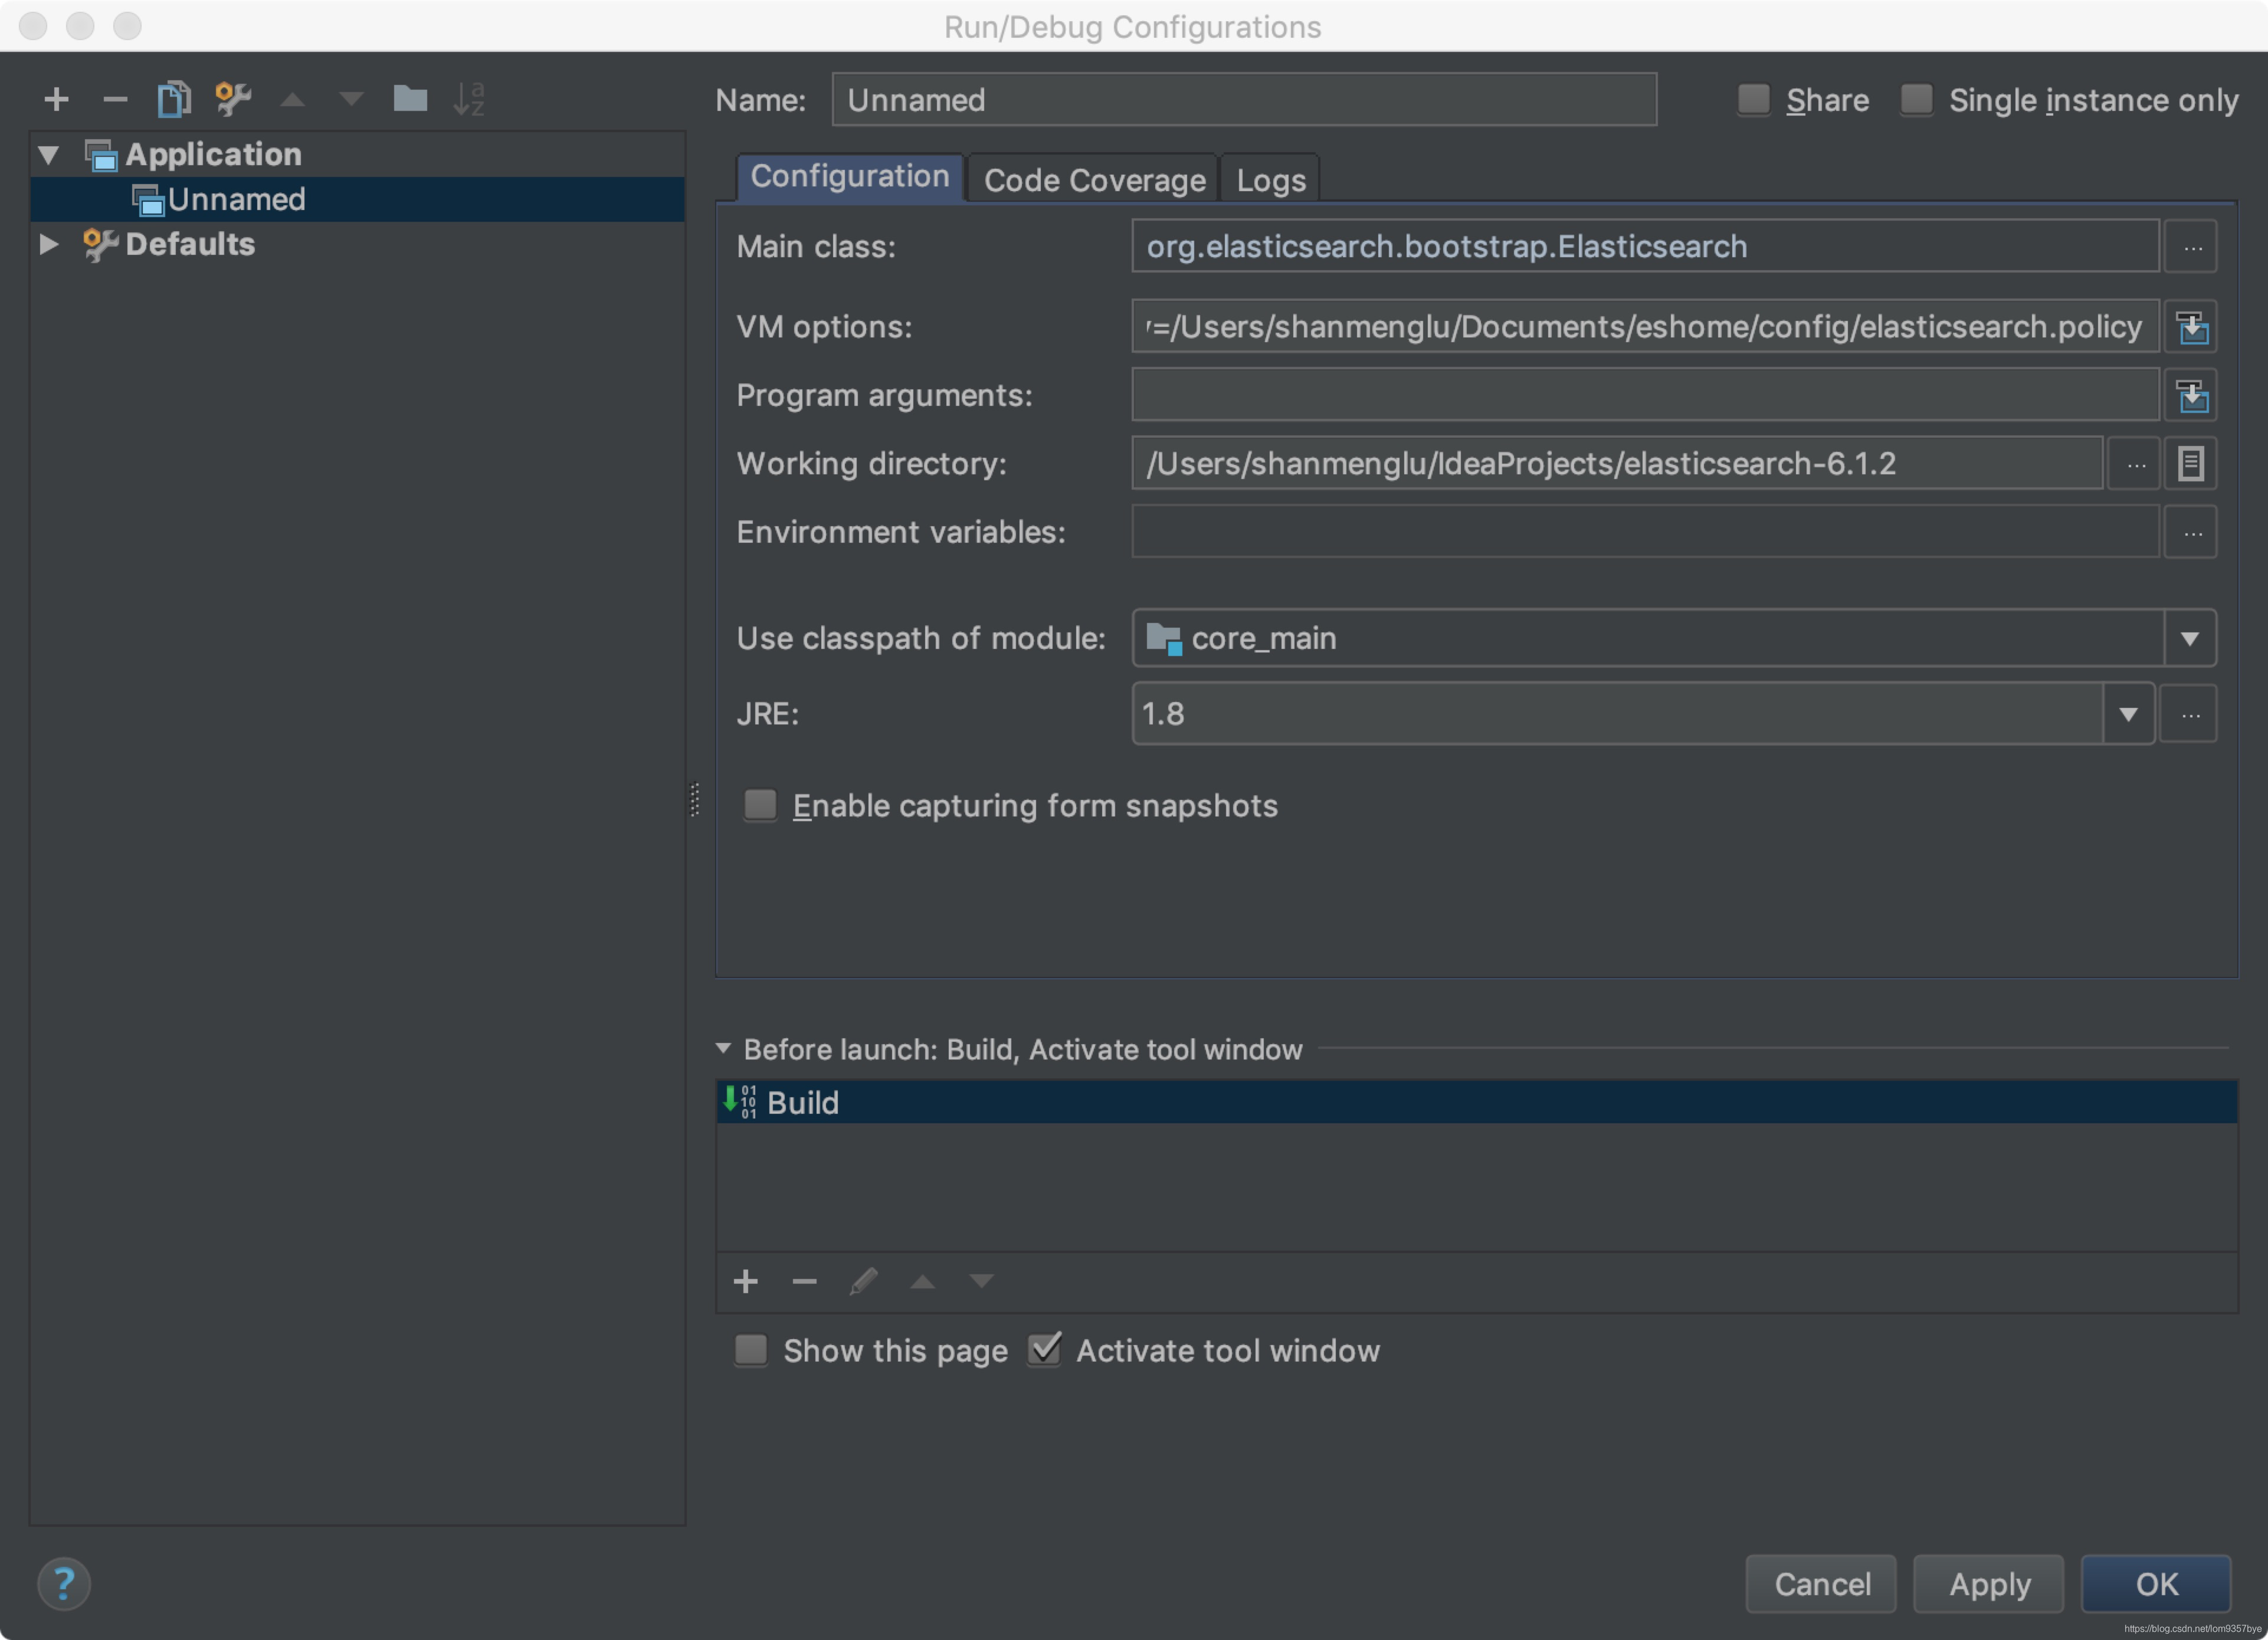Click the Working directory insert macros icon

(x=2191, y=464)
